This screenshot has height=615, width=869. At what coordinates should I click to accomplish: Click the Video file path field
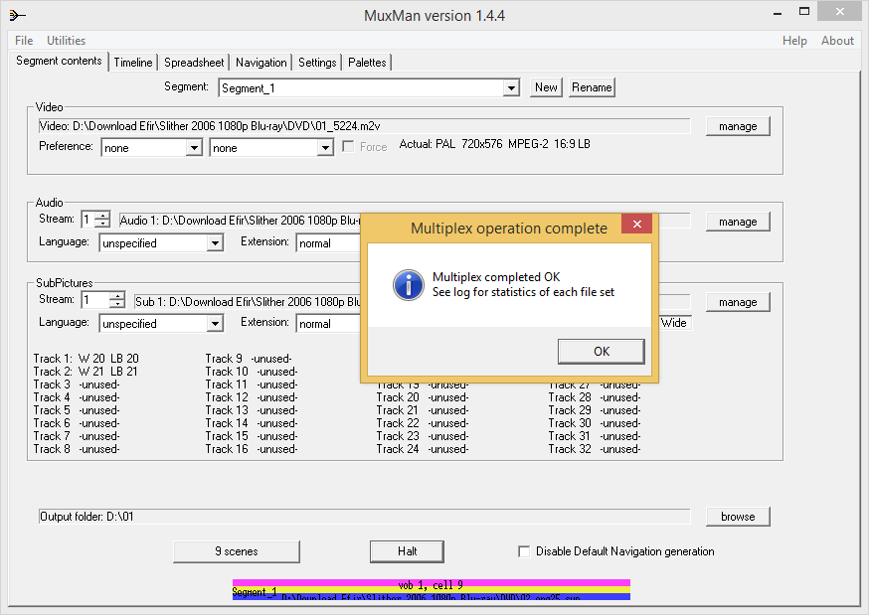tap(364, 126)
